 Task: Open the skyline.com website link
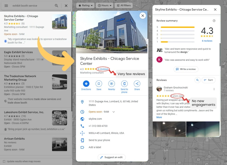(x=95, y=119)
